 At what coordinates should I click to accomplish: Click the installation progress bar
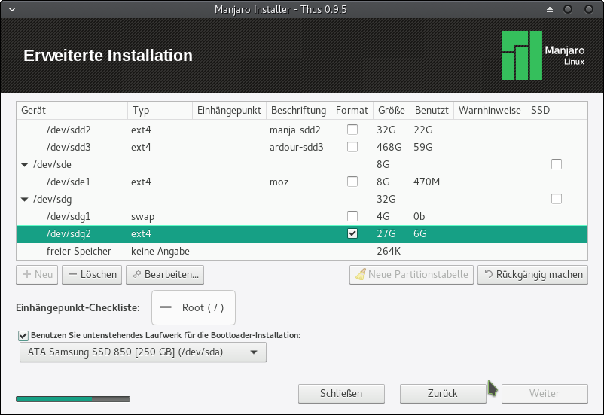72,398
